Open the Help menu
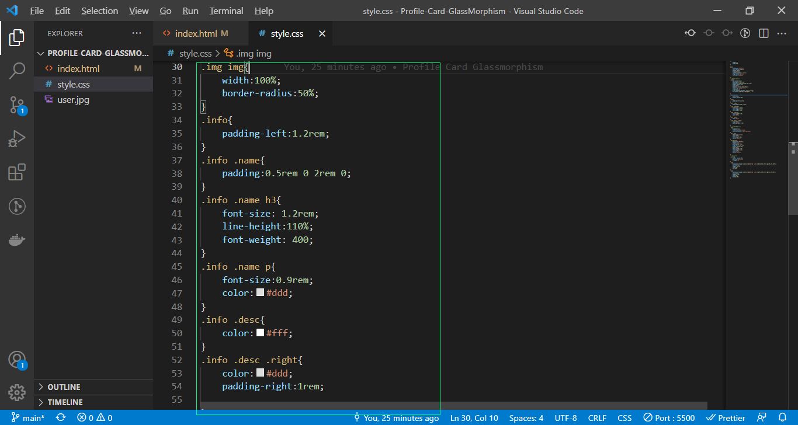This screenshot has width=798, height=425. pyautogui.click(x=264, y=11)
